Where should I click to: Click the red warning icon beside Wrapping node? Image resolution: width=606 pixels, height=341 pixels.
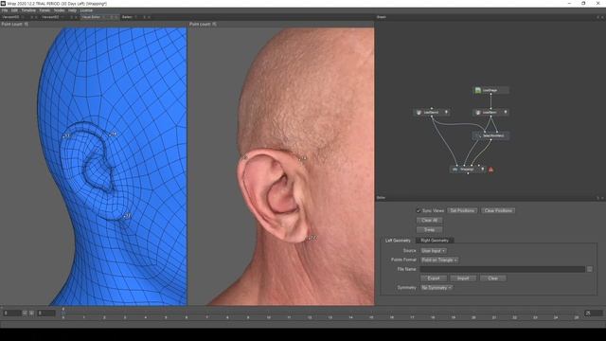490,170
